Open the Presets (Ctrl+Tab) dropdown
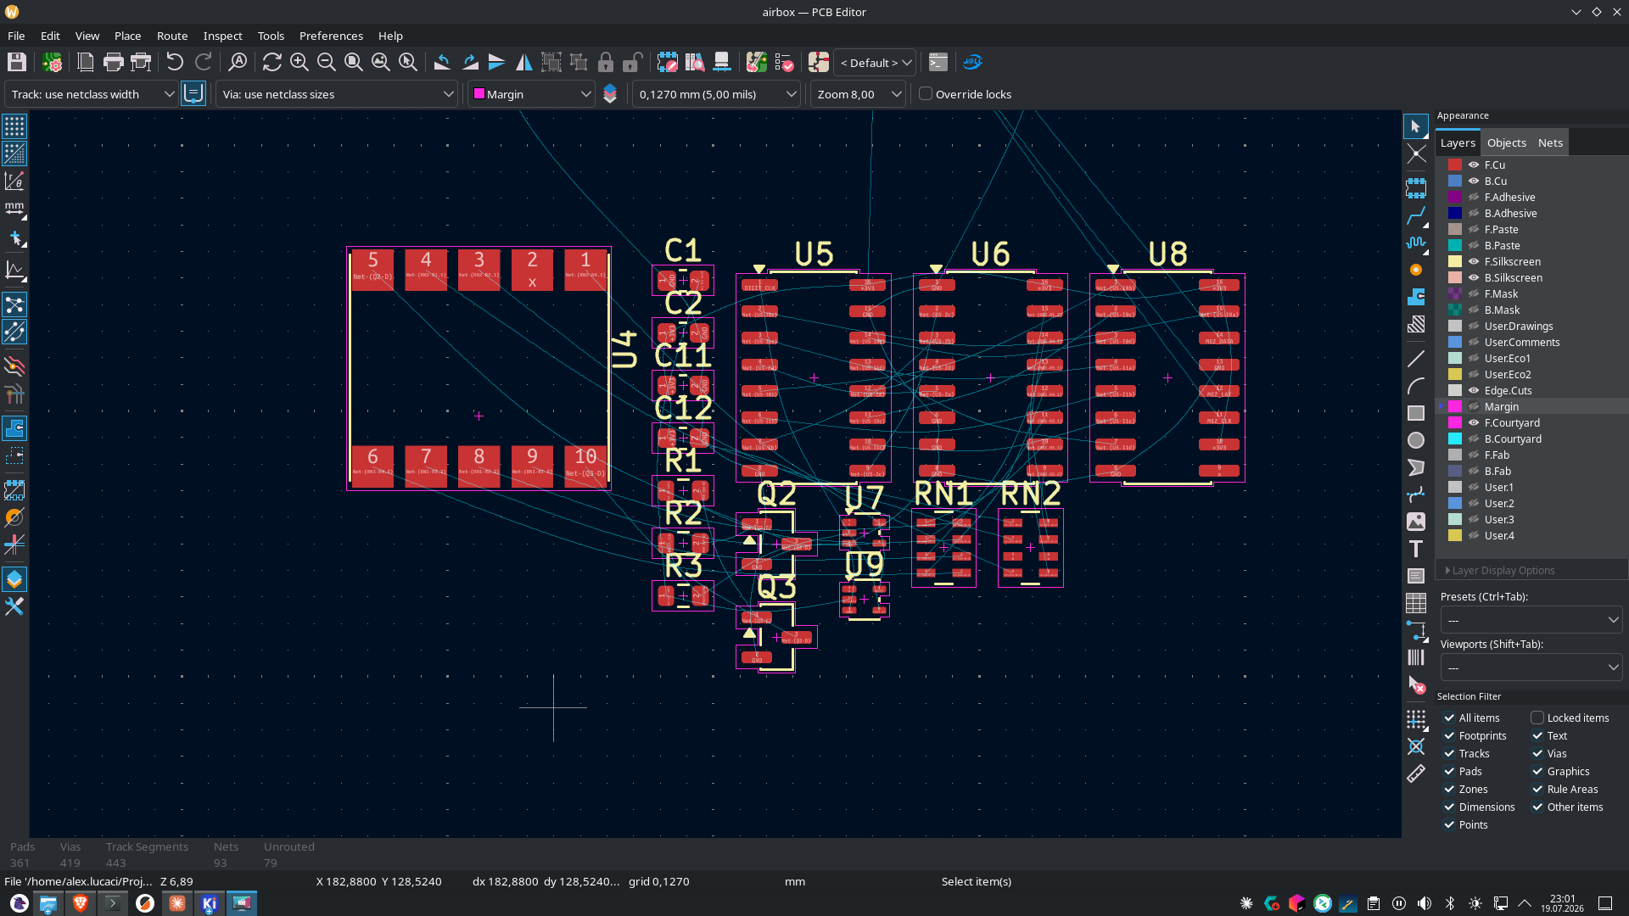This screenshot has height=916, width=1629. [1531, 620]
